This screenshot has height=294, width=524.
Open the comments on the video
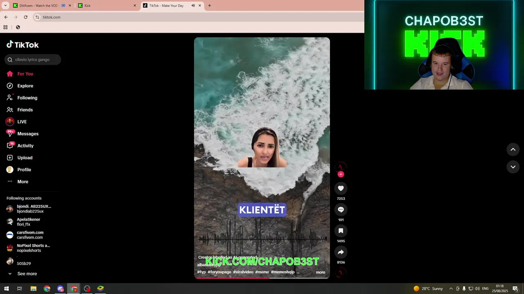pyautogui.click(x=341, y=209)
